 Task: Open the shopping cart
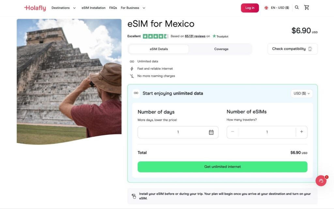[307, 7]
